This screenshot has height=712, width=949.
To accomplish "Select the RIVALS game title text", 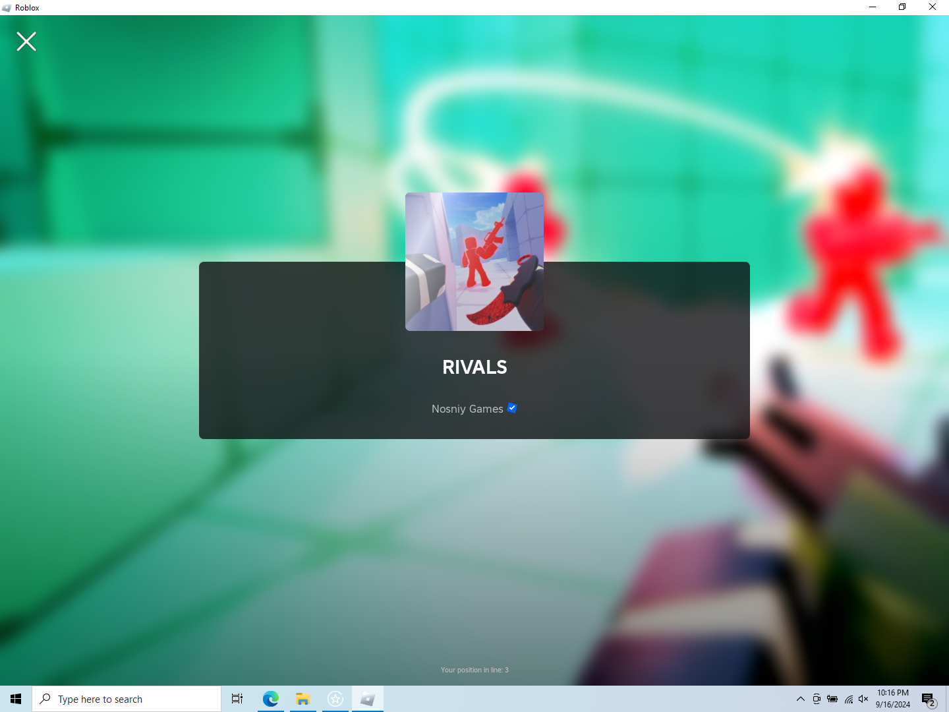I will tap(474, 367).
